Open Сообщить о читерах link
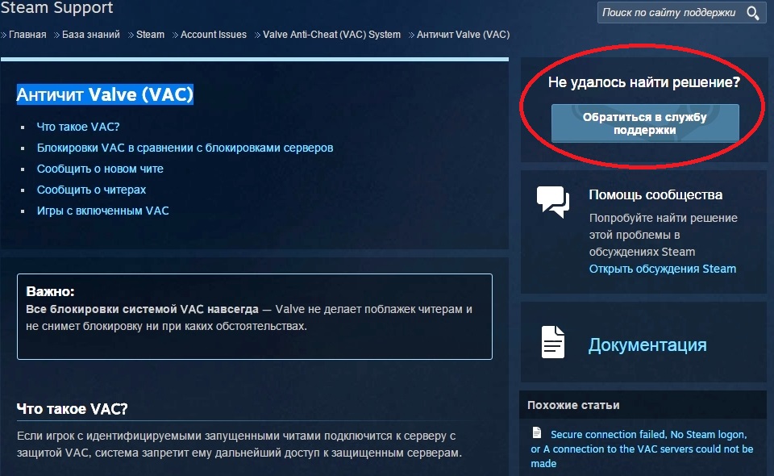This screenshot has height=476, width=774. pos(91,190)
